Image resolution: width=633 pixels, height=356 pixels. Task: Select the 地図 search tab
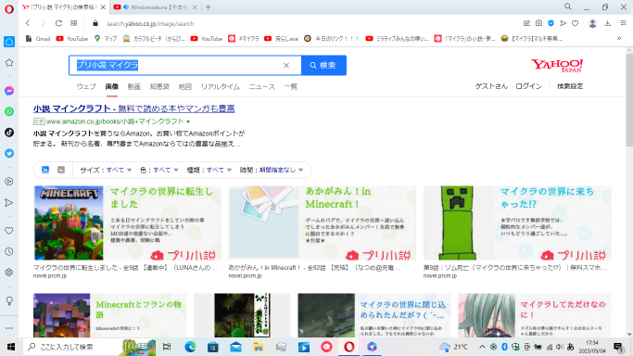[184, 87]
